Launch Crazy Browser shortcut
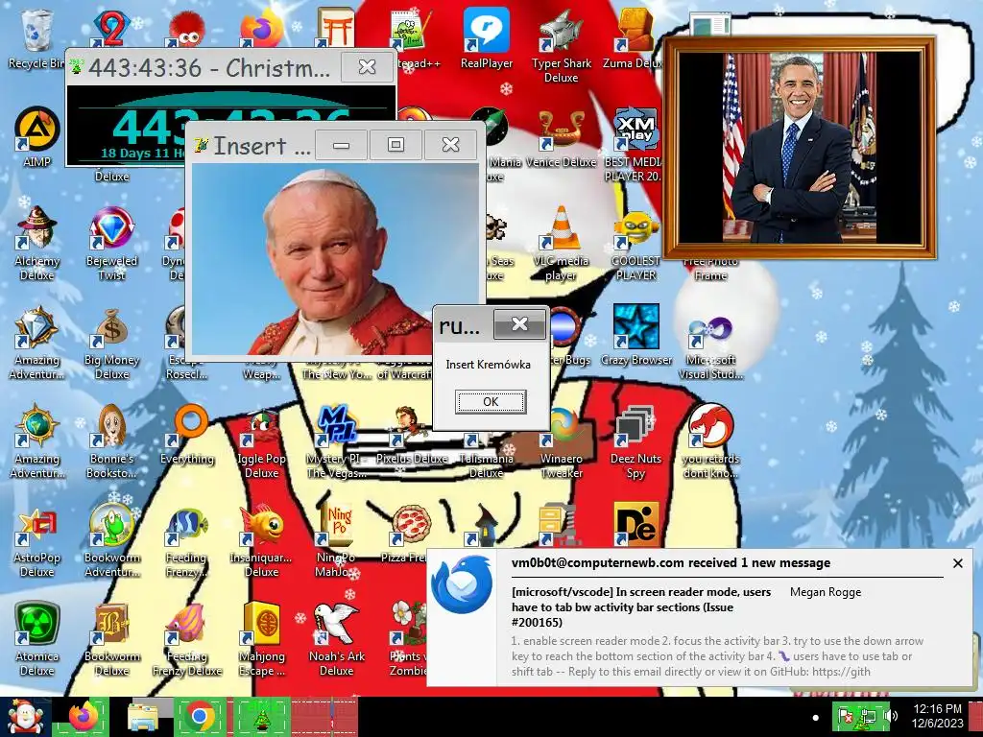Viewport: 983px width, 737px height. [x=636, y=335]
